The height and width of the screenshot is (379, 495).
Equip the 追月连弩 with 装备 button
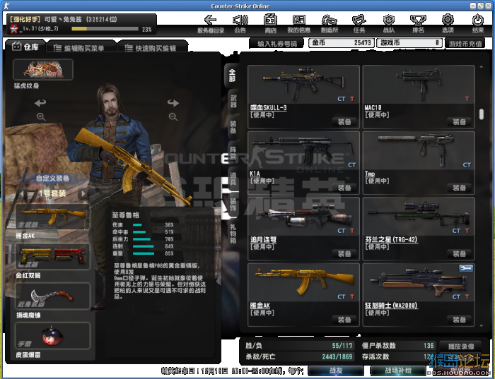pos(344,254)
